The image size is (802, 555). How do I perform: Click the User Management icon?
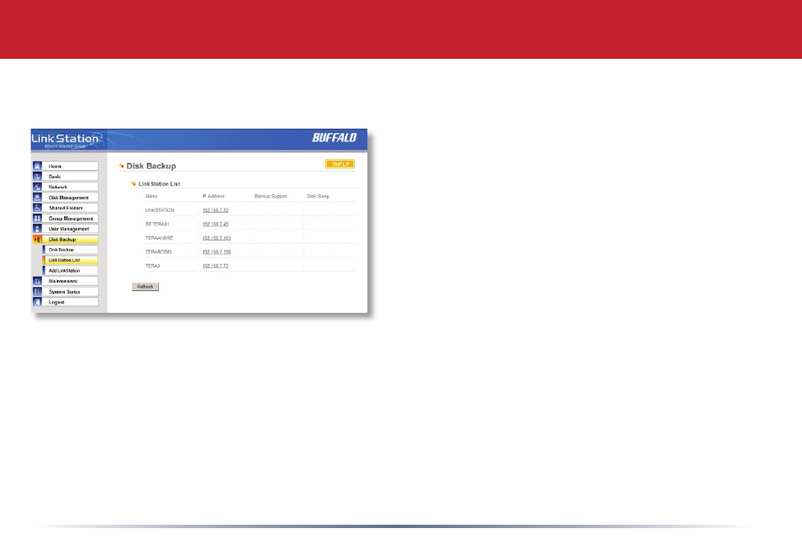tap(37, 229)
